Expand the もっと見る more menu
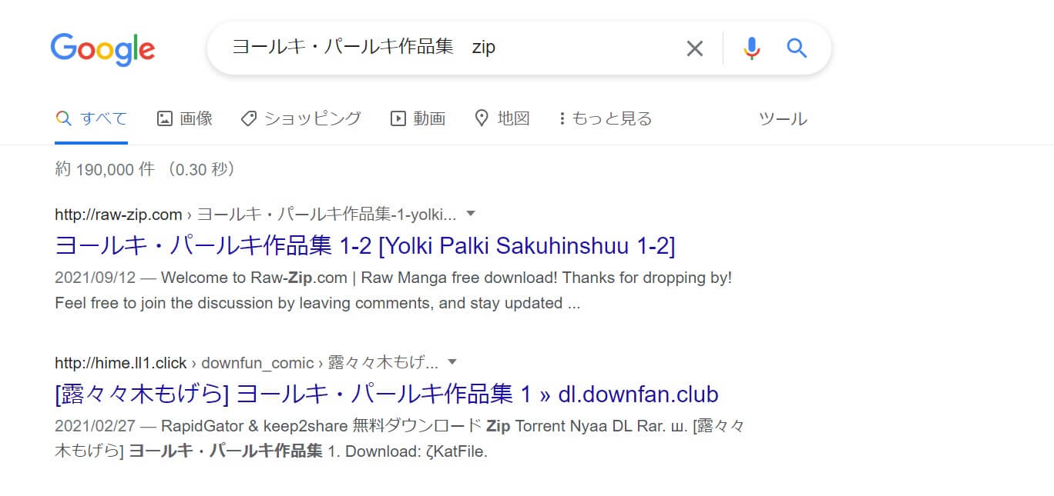1054x496 pixels. click(606, 118)
